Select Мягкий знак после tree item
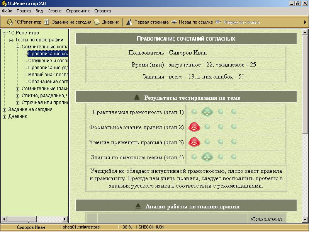 tap(48, 75)
